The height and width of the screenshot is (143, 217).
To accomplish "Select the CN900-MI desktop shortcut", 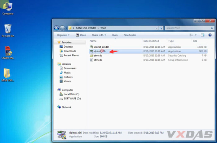I will 8,53.
